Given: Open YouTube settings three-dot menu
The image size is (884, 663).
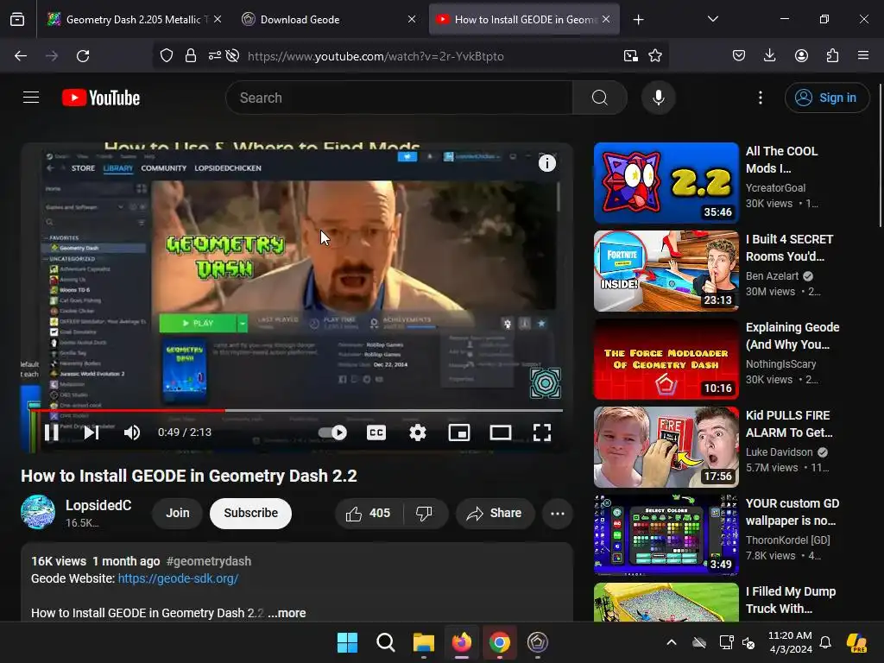Looking at the screenshot, I should [761, 98].
